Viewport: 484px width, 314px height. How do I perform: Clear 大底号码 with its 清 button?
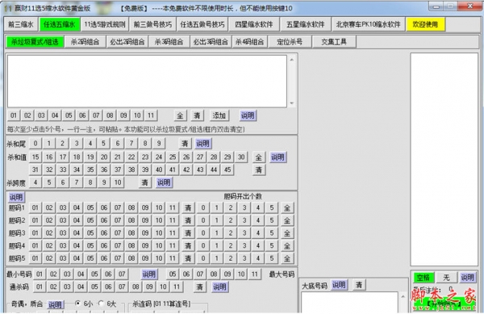pyautogui.click(x=359, y=285)
